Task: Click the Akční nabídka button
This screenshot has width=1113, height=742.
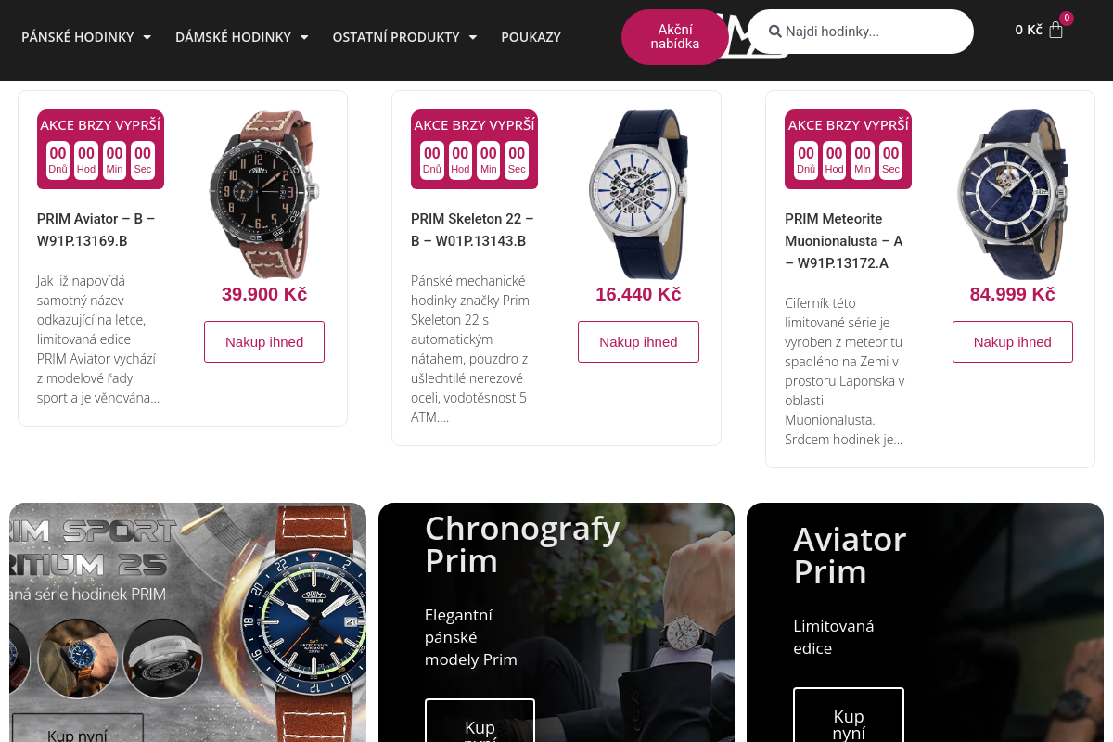Action: click(675, 37)
